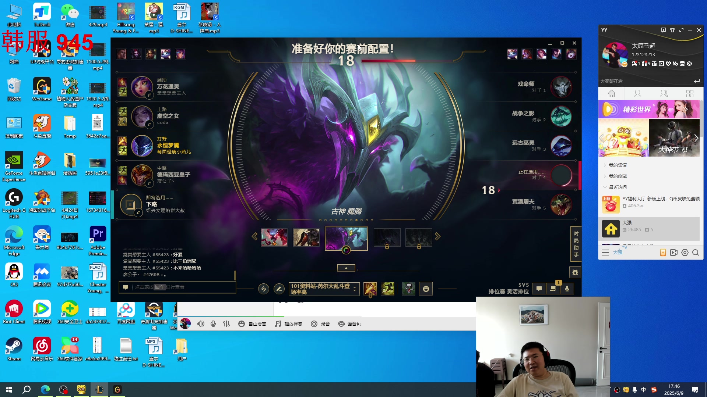Show next skin with right carousel arrow
707x397 pixels.
click(x=437, y=236)
